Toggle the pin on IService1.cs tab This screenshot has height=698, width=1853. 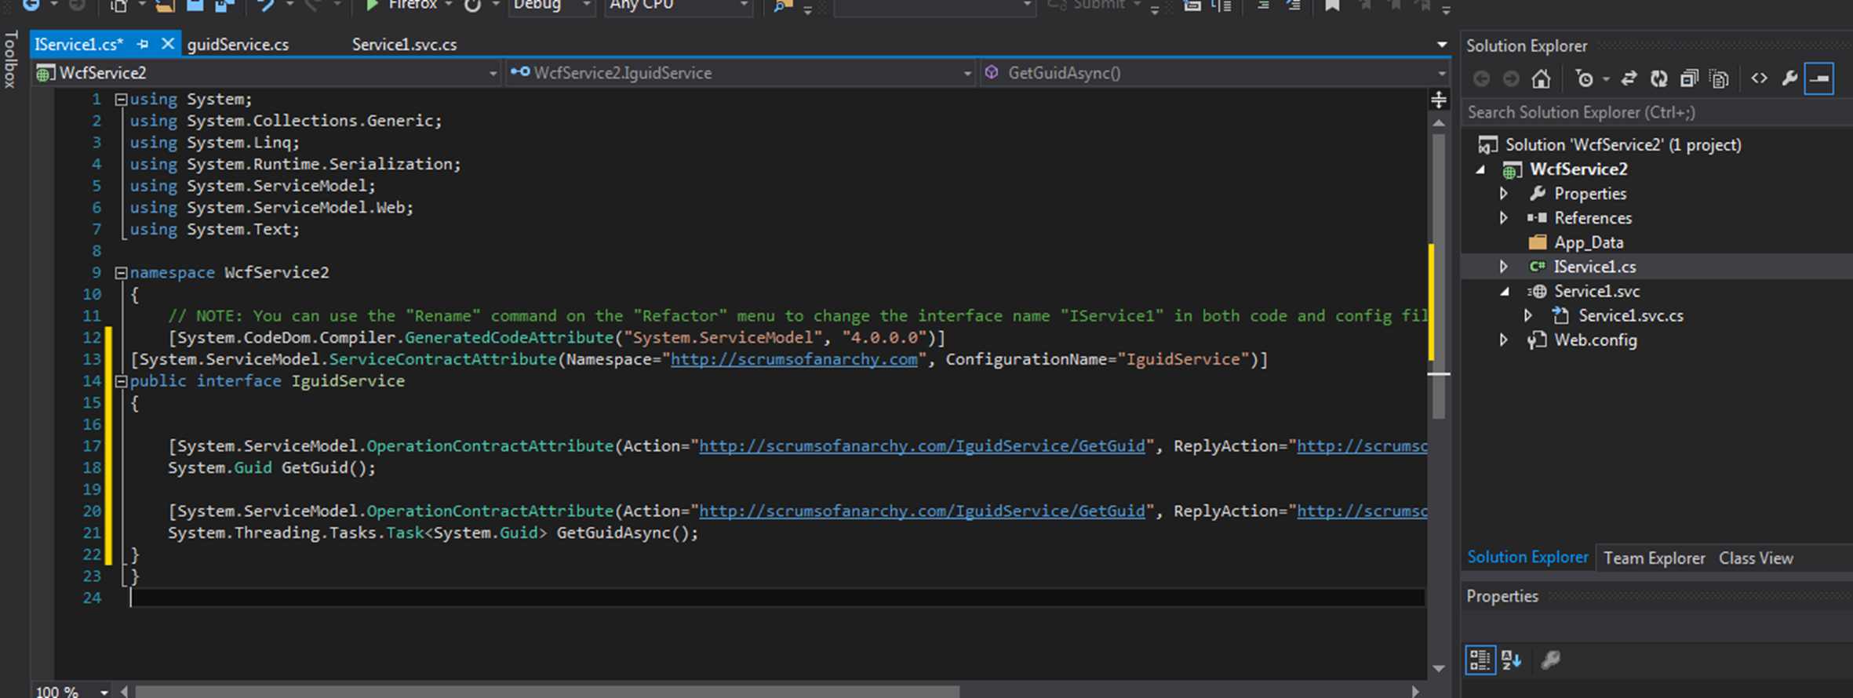point(143,45)
